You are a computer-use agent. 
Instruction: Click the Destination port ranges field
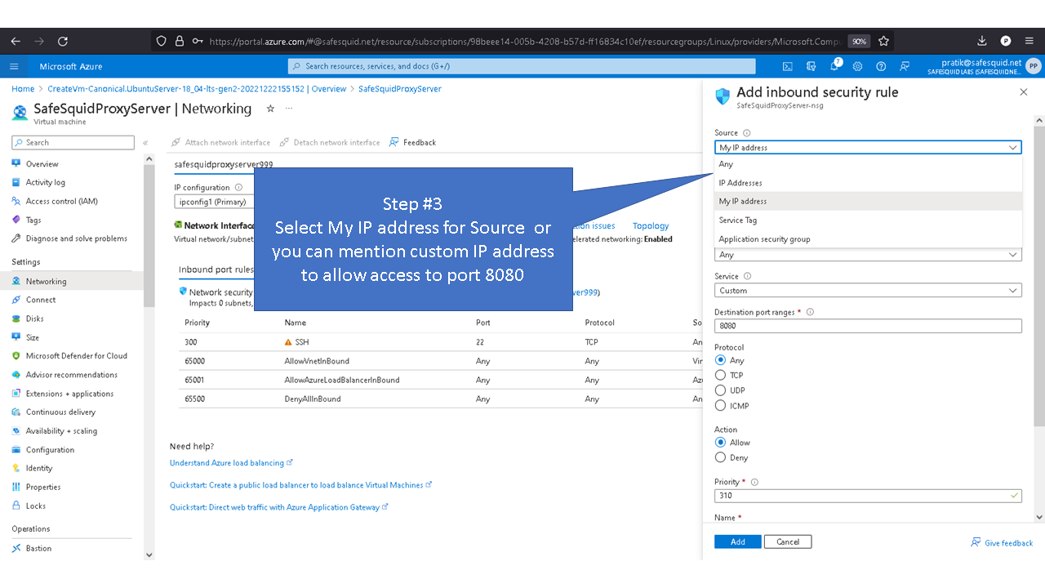pos(868,326)
